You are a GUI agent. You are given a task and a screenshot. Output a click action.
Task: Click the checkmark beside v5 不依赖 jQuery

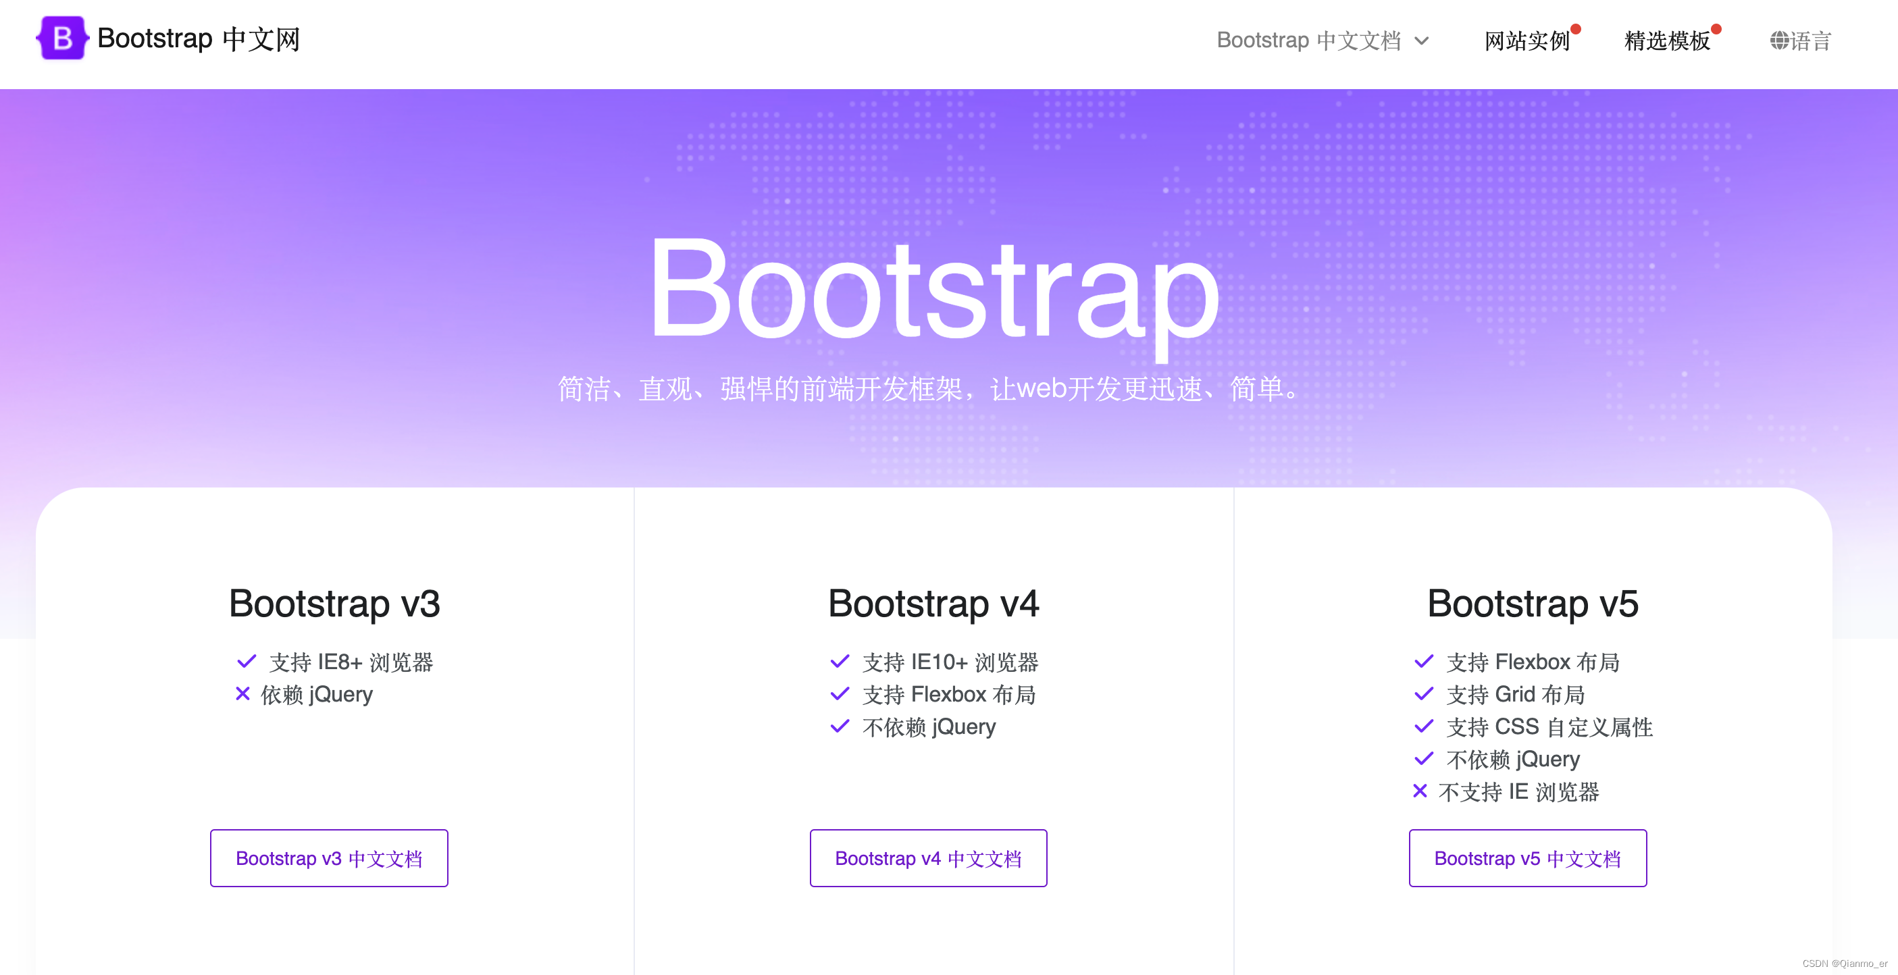[x=1424, y=758]
